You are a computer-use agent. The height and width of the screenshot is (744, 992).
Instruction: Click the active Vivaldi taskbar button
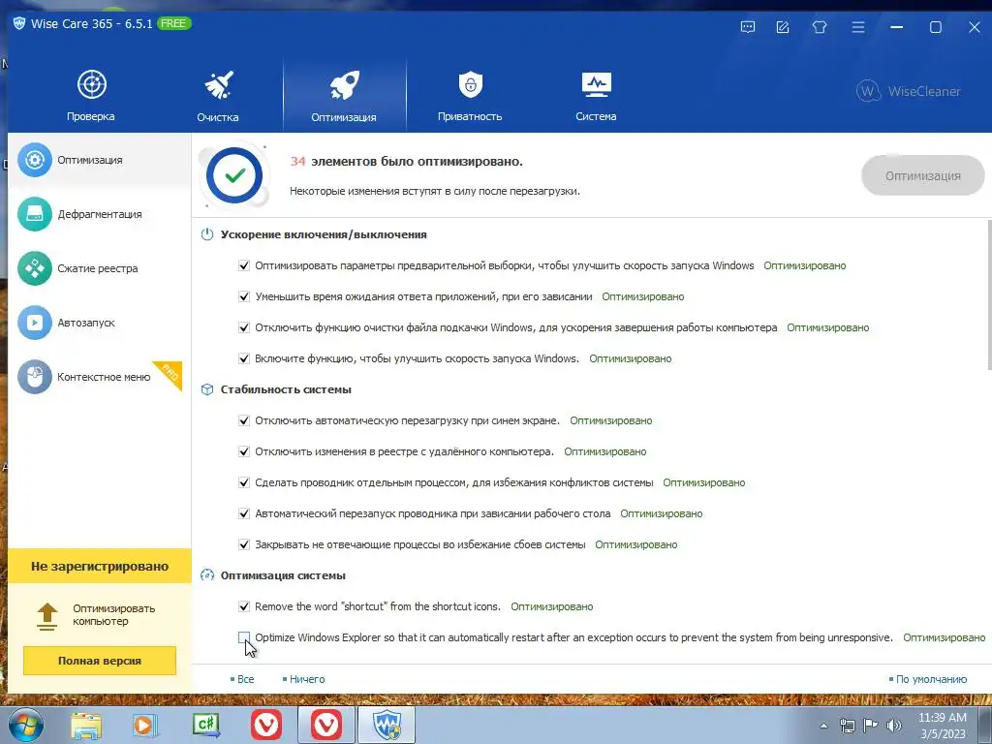[x=326, y=725]
